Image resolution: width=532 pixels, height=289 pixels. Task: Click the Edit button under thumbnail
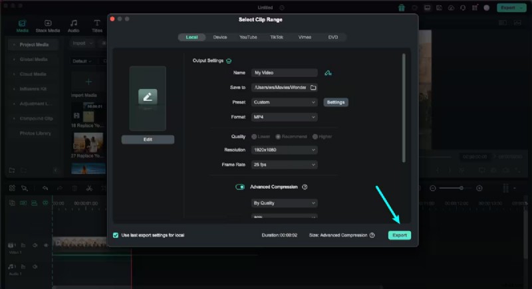pyautogui.click(x=148, y=140)
